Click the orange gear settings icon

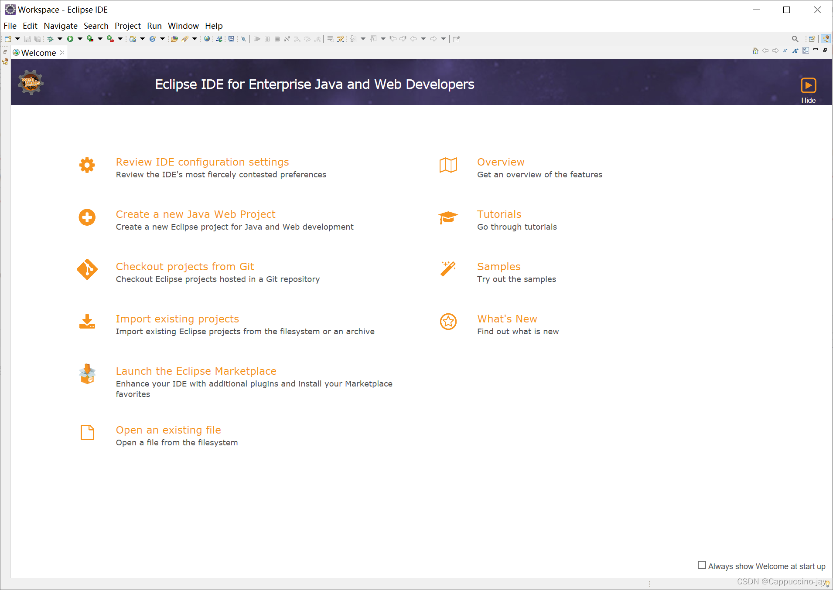(87, 165)
